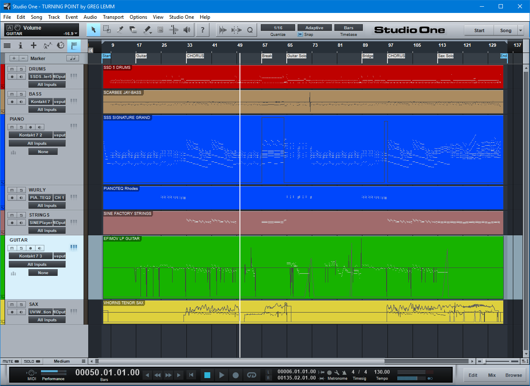The height and width of the screenshot is (386, 530).
Task: Arm record on the PIANO track
Action: [x=30, y=127]
